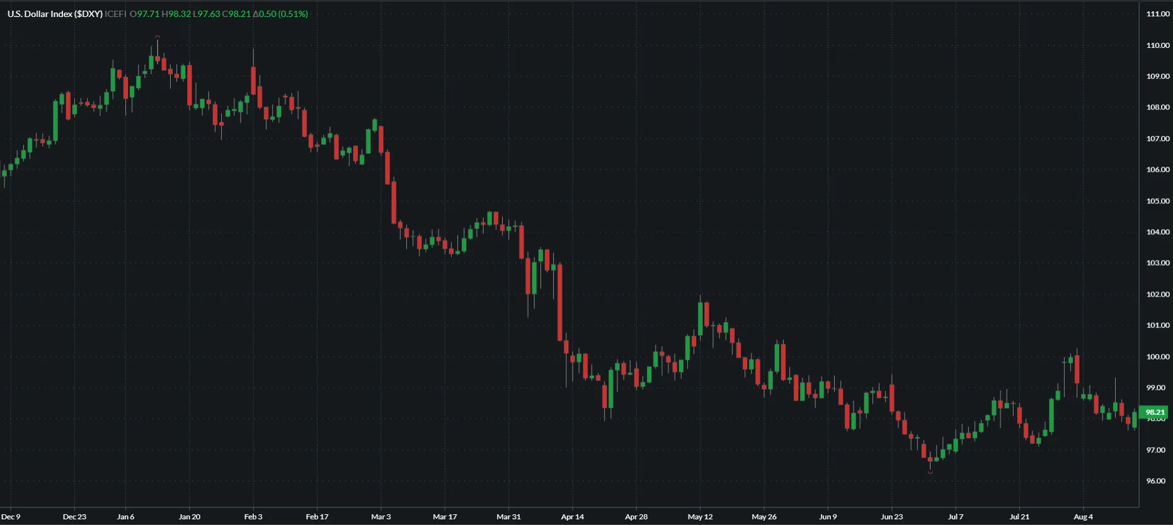The image size is (1173, 525).
Task: Click the 111.00 price axis label
Action: [1157, 14]
